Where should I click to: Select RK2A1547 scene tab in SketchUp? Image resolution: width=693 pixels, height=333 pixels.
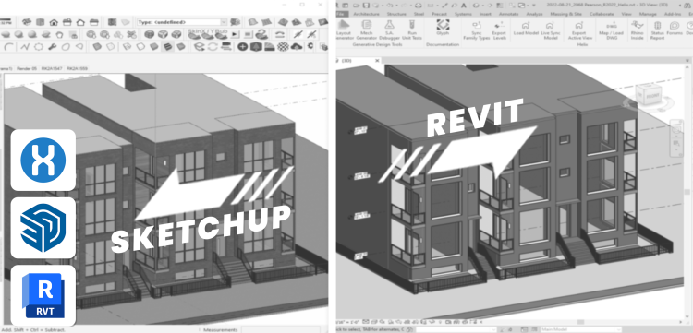[x=52, y=69]
